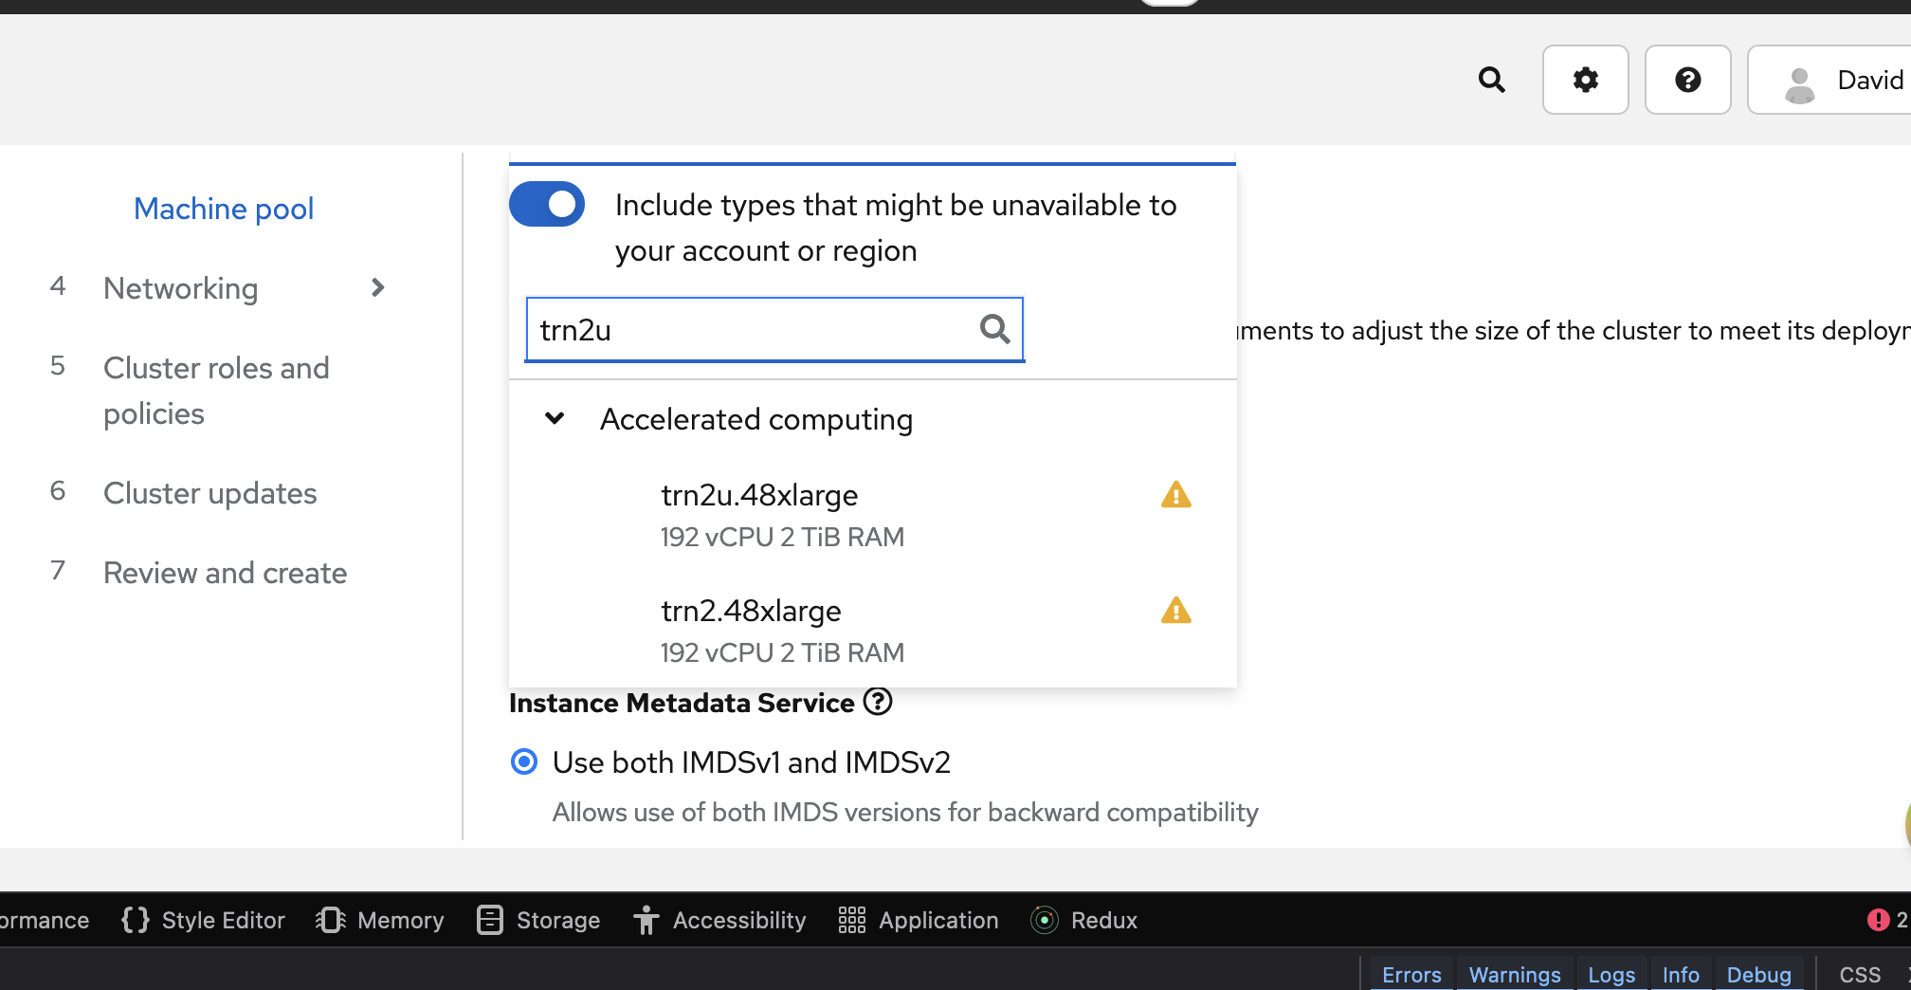
Task: Expand the Networking wizard step
Action: tap(377, 287)
